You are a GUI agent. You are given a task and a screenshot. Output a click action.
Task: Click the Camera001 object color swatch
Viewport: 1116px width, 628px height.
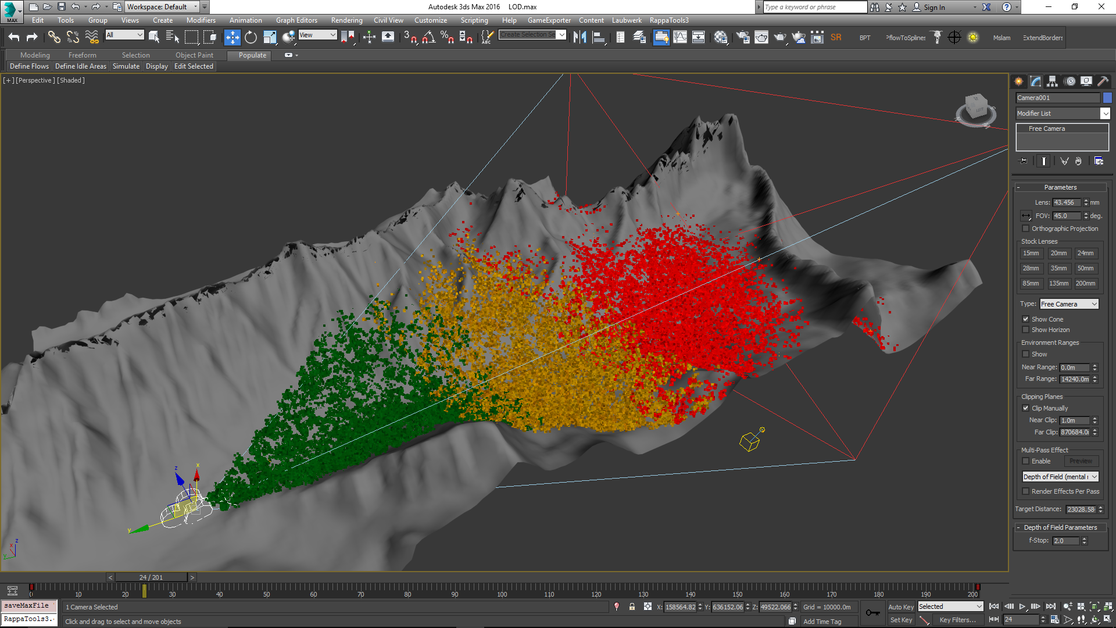click(x=1107, y=98)
